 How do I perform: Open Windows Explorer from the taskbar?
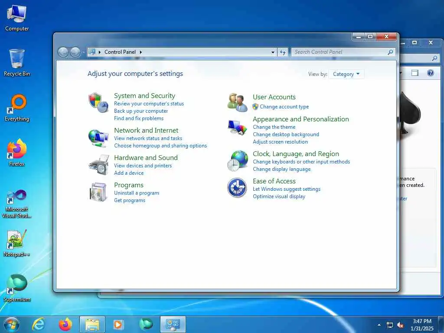click(92, 324)
